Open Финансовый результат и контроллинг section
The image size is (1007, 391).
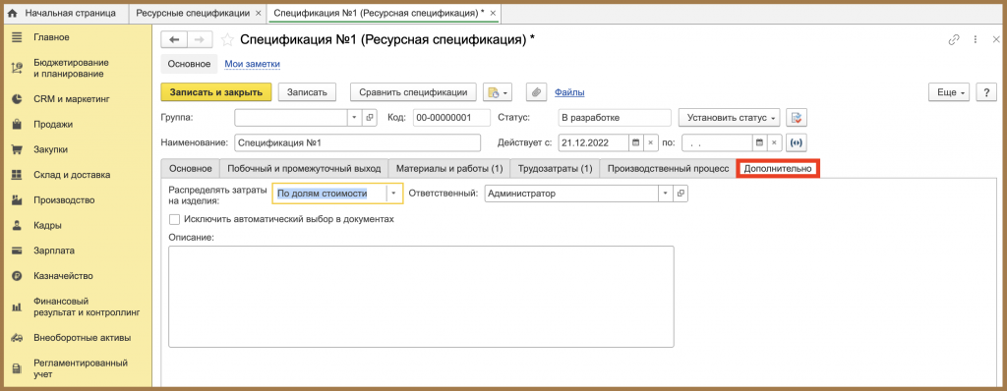87,307
